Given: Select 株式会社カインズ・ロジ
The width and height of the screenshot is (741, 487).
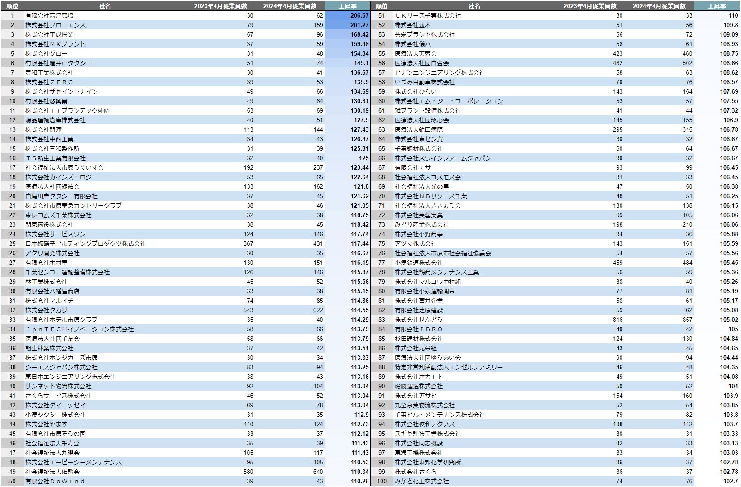Looking at the screenshot, I should click(58, 177).
